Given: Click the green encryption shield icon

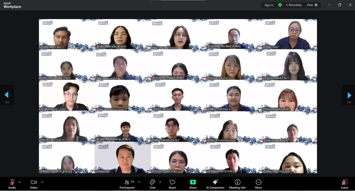Looking at the screenshot, I should coord(280,5).
